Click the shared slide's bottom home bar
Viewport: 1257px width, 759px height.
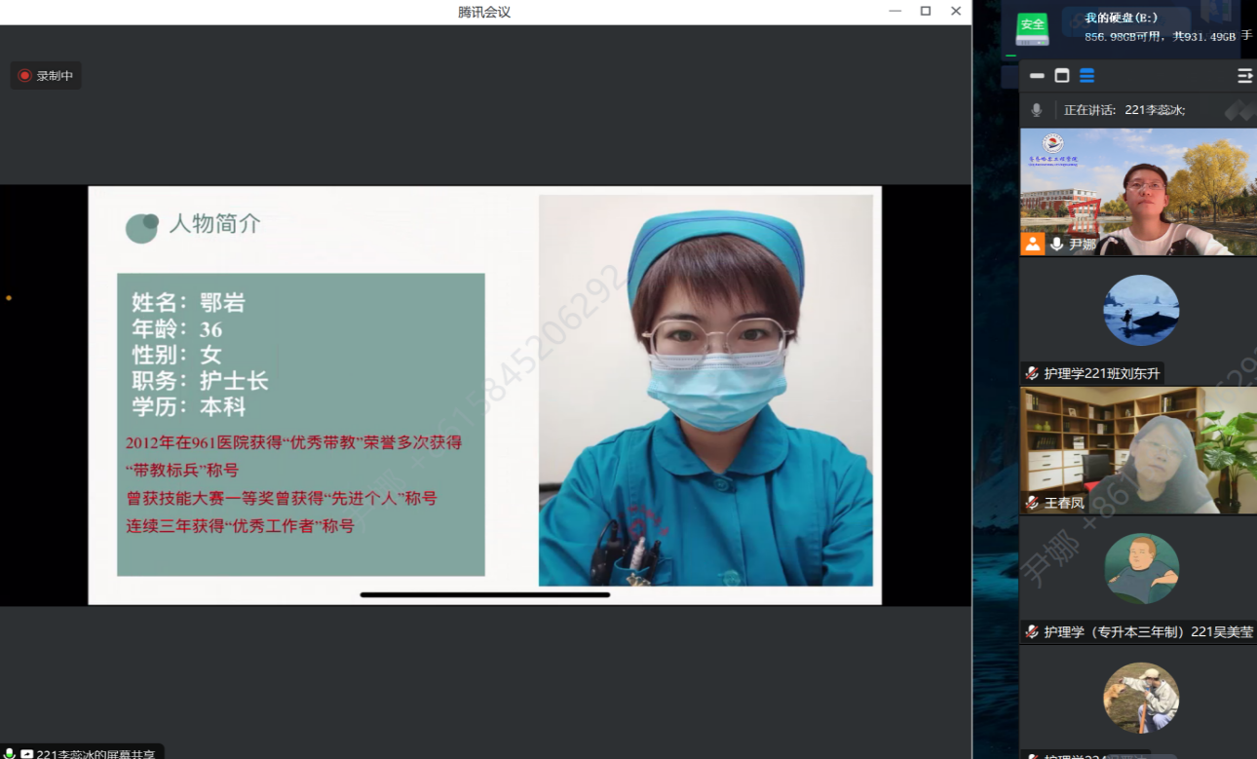coord(484,594)
